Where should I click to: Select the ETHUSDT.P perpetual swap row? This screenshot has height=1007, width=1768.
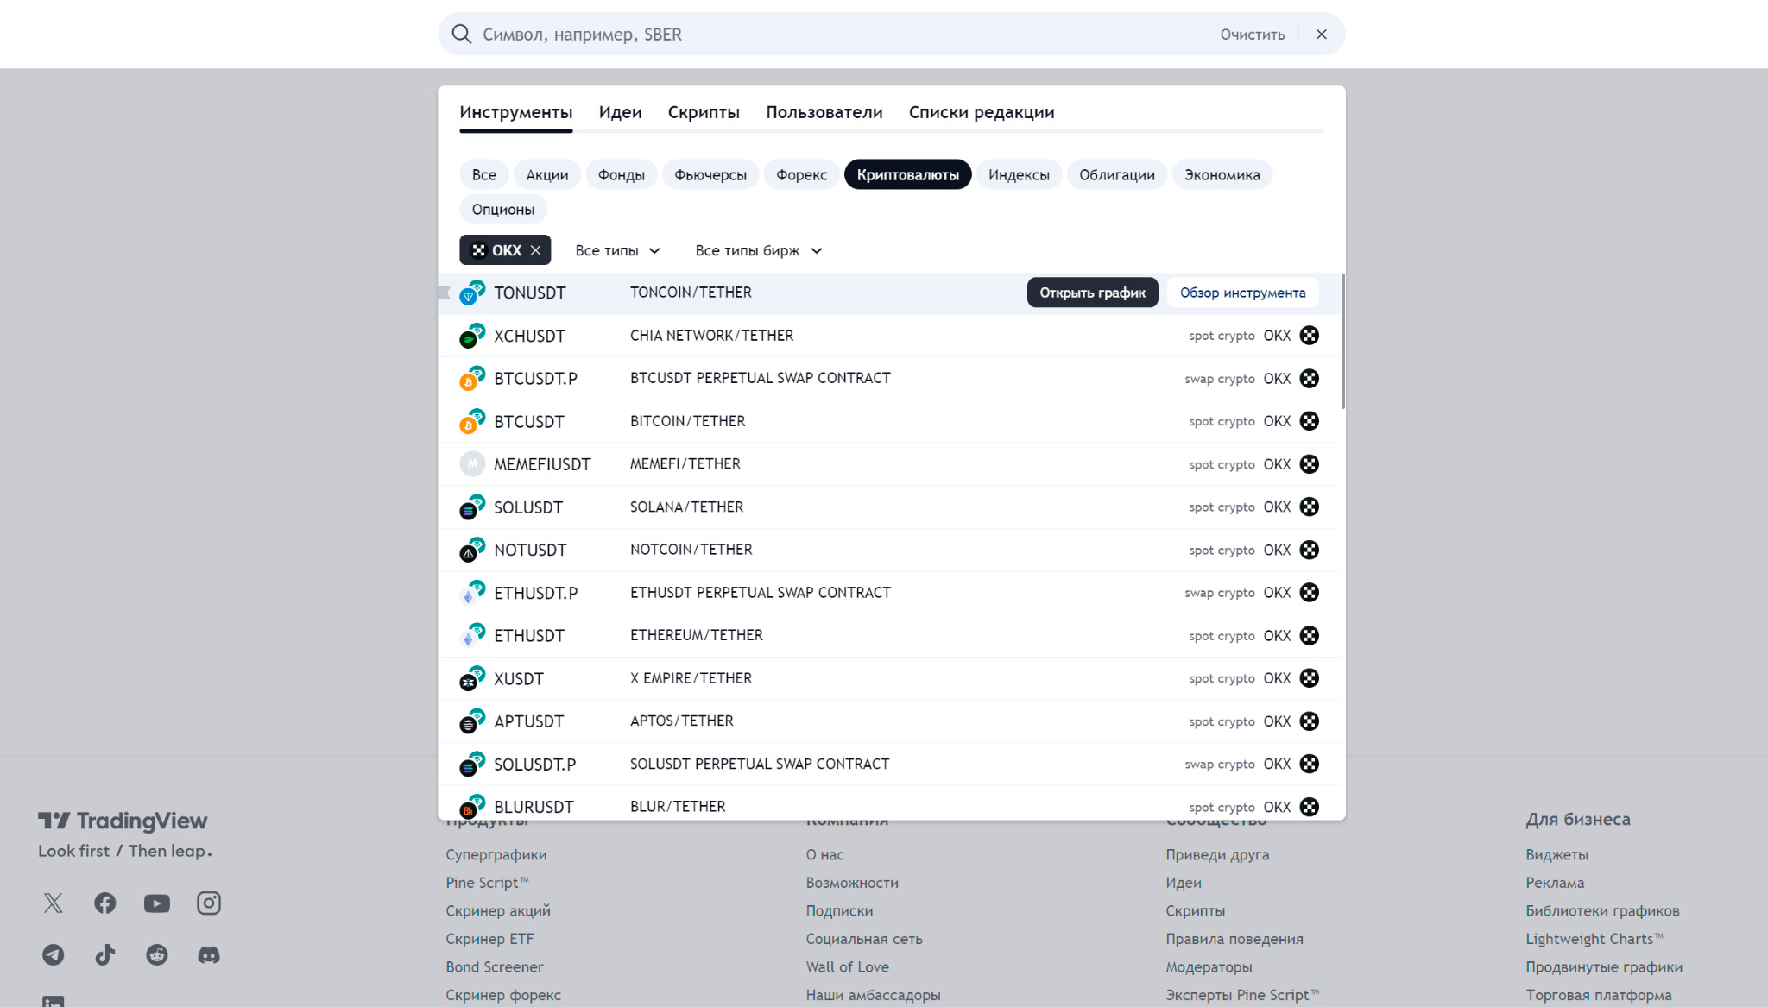point(891,593)
